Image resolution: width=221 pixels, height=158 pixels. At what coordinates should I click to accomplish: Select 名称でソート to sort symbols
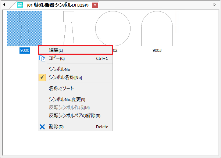tap(61, 89)
